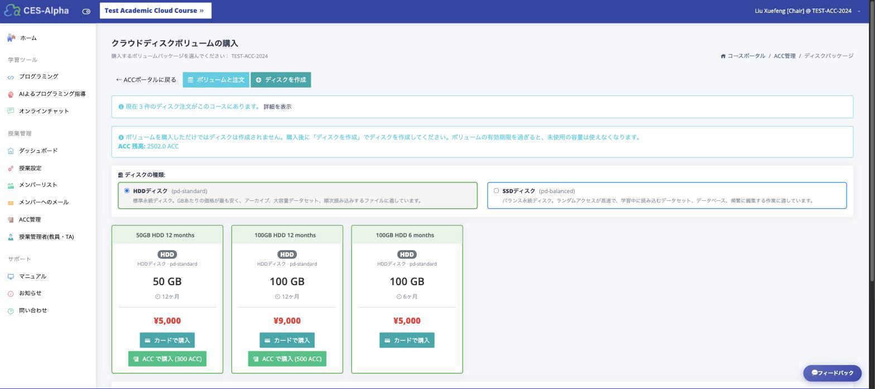The height and width of the screenshot is (389, 875).
Task: Click the ACC 残高: 2502.0 ACC text
Action: point(148,146)
